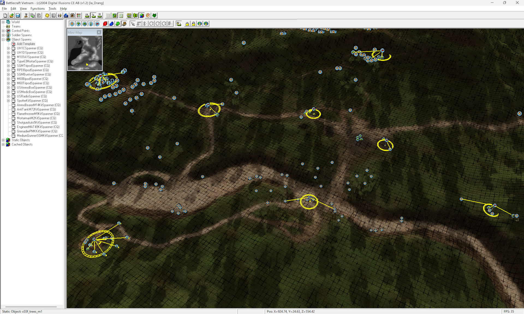Click the New file icon

pyautogui.click(x=5, y=16)
